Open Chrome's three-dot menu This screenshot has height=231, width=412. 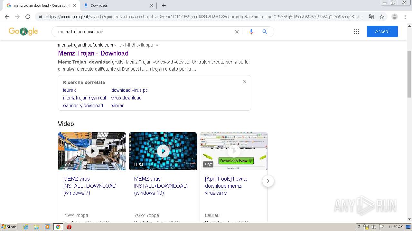point(405,17)
